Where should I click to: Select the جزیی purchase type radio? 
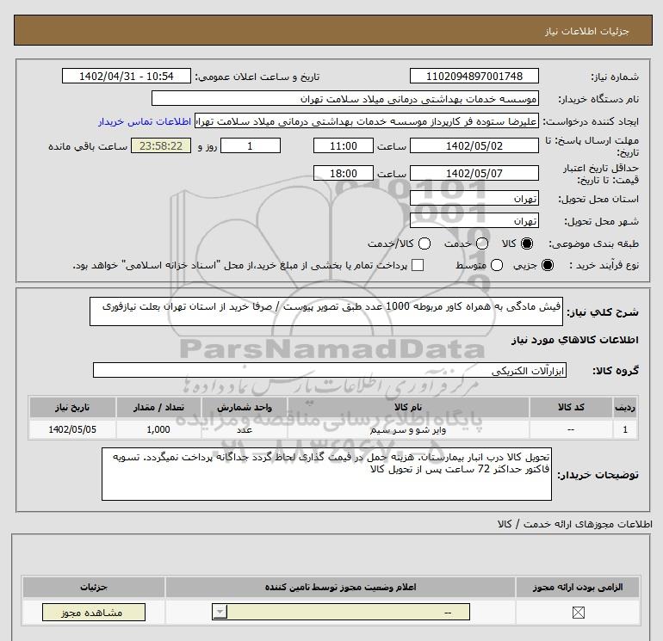[547, 265]
